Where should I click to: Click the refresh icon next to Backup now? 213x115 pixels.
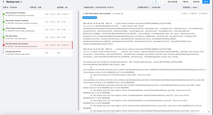click(21, 2)
